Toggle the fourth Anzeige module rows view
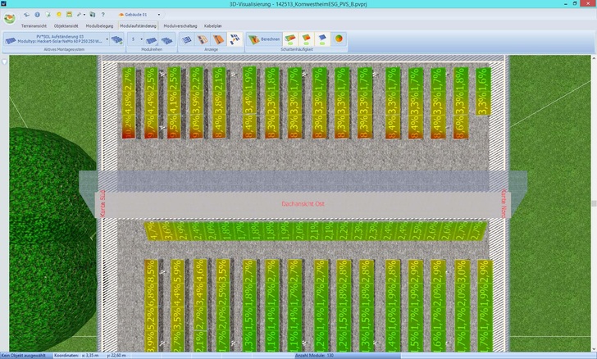This screenshot has width=597, height=359. point(235,39)
